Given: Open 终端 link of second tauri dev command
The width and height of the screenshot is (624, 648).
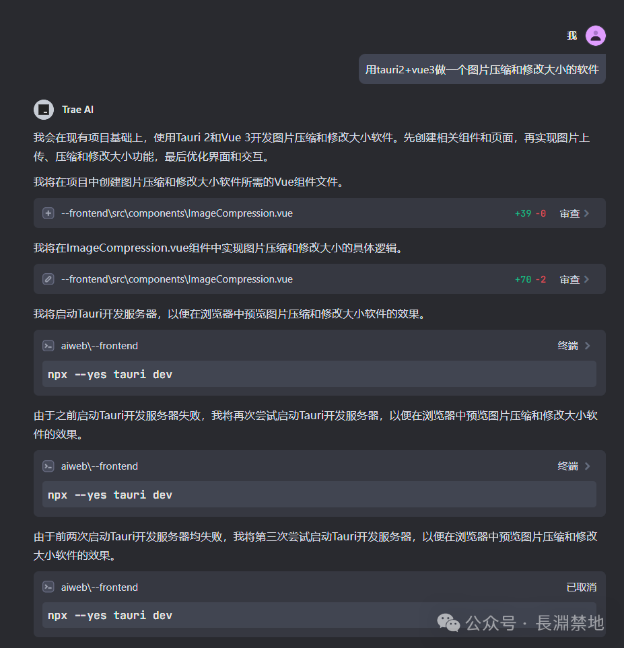Looking at the screenshot, I should (x=567, y=466).
